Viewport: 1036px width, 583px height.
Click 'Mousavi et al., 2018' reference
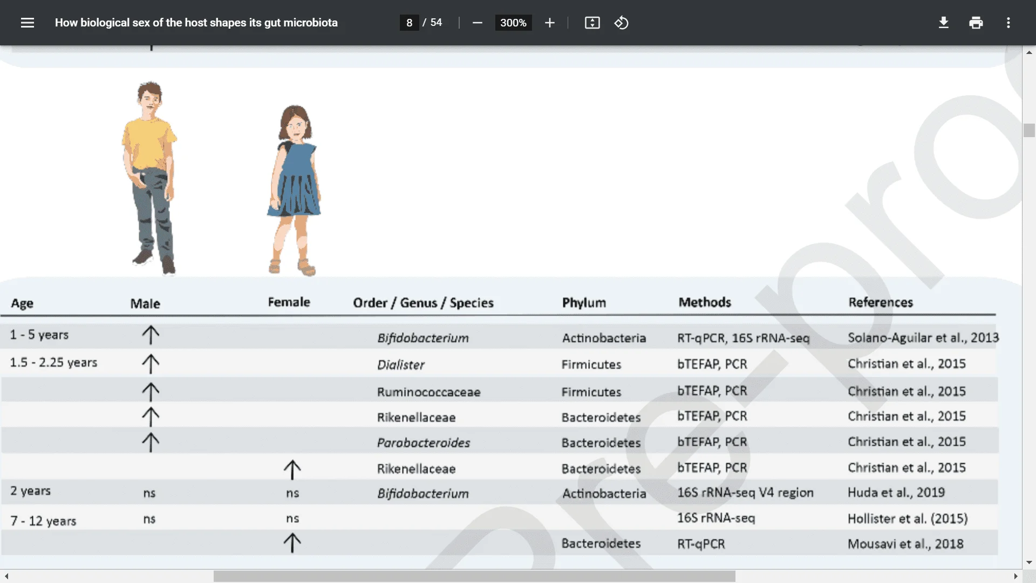coord(905,544)
